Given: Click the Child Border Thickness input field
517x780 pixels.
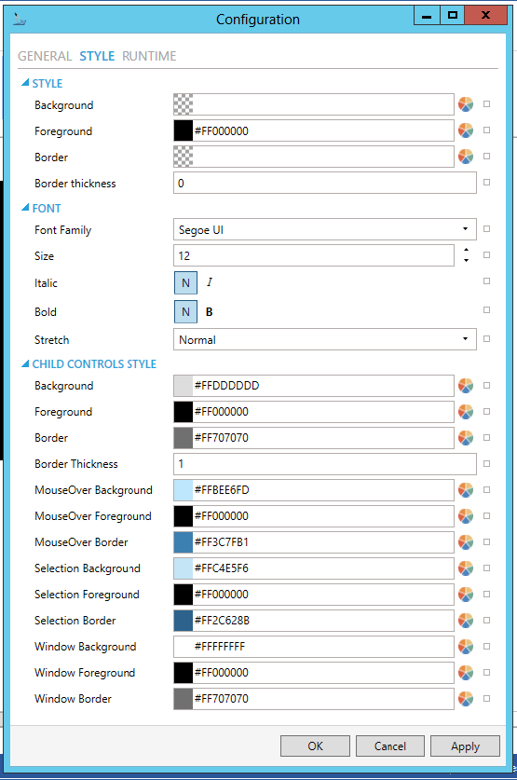Looking at the screenshot, I should 324,464.
